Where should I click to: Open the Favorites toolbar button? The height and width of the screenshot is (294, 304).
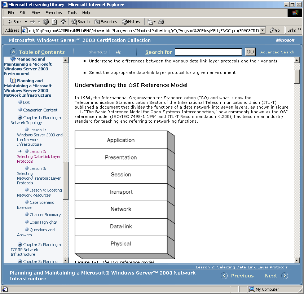click(106, 22)
